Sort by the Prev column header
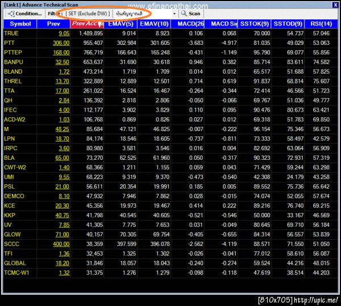Viewport: 341px width, 306px height. coord(53,24)
